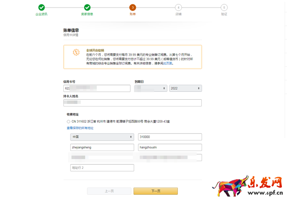Click the zhejiangsheng province field
The height and width of the screenshot is (201, 287).
tap(102, 147)
